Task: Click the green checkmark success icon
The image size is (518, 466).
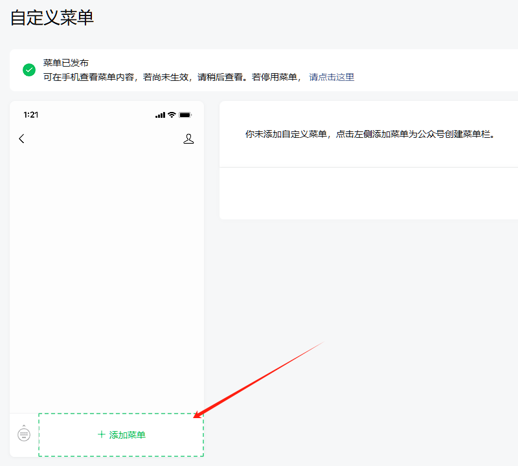Action: tap(29, 70)
